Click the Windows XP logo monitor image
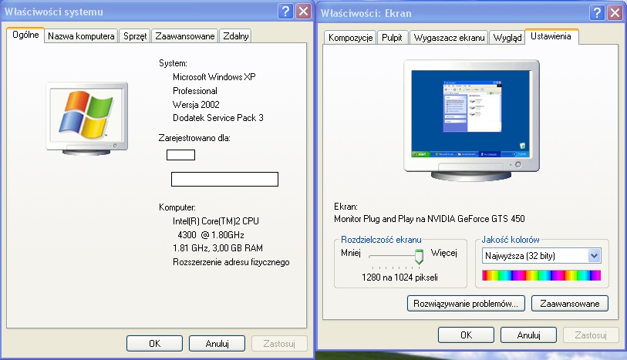 click(87, 118)
